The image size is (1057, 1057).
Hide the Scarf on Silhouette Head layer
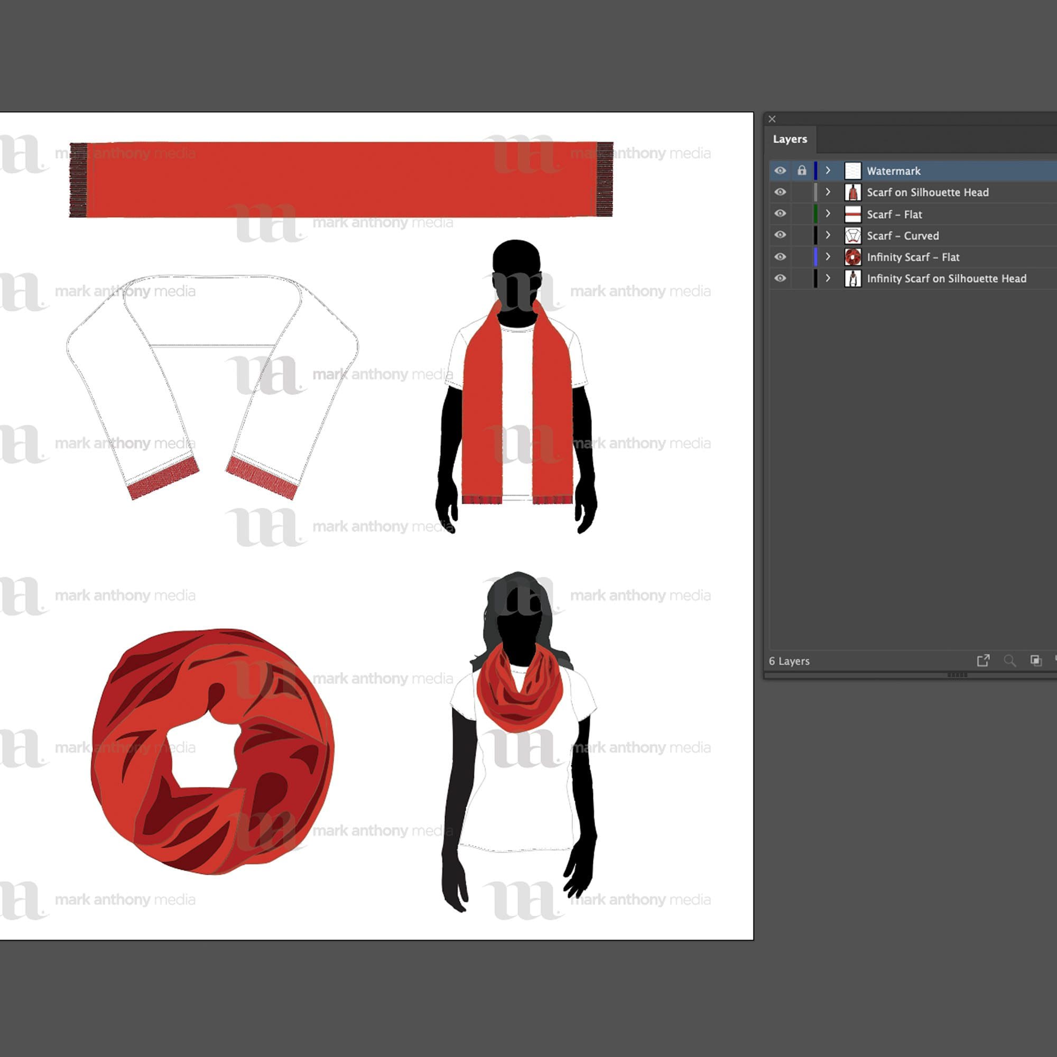click(x=780, y=192)
